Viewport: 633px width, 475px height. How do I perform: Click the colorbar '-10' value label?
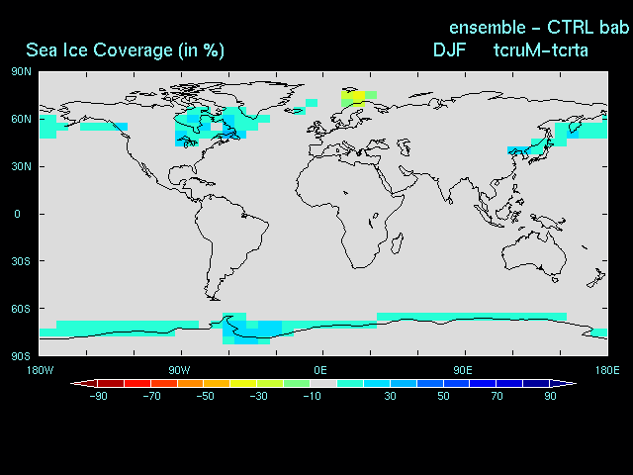(312, 396)
